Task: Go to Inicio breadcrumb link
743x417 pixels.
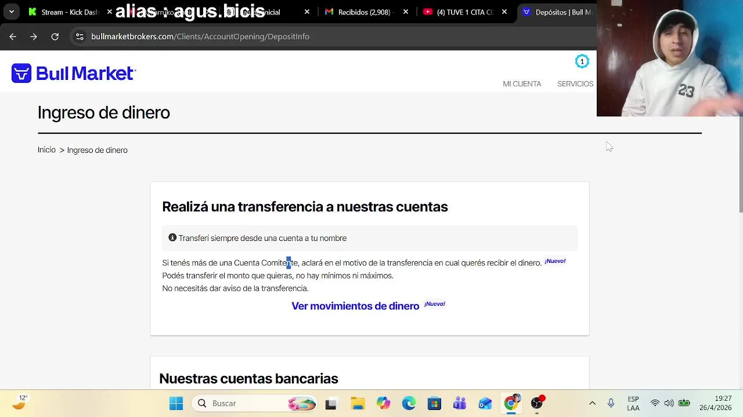Action: (46, 150)
